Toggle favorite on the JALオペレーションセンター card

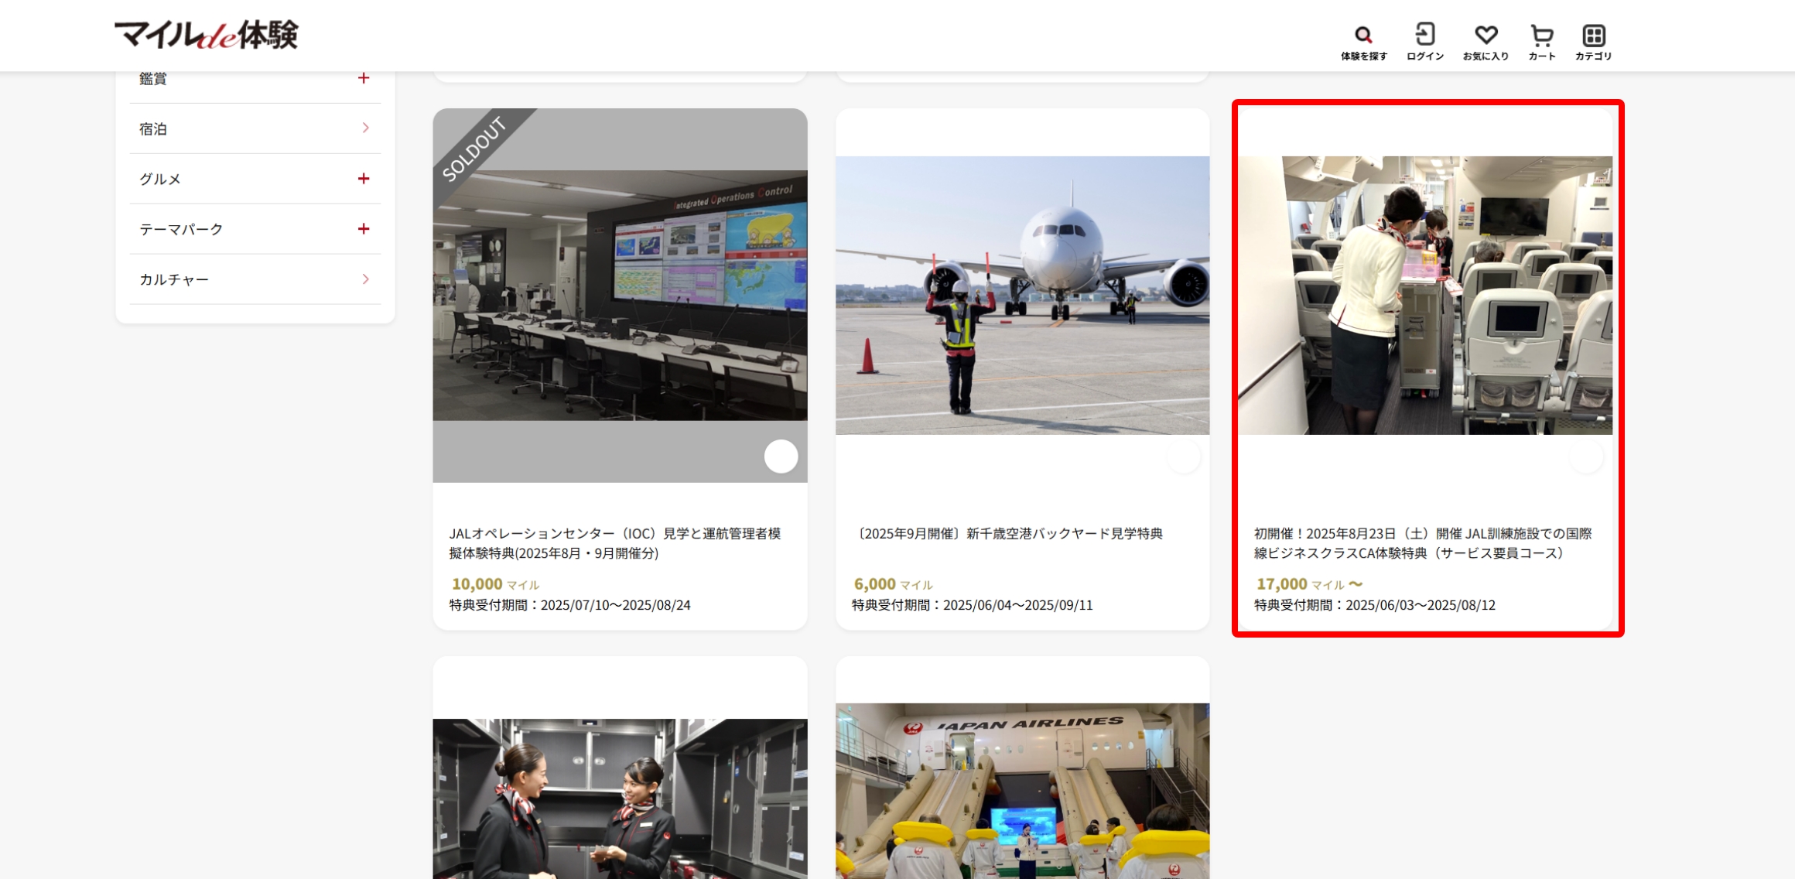pyautogui.click(x=781, y=457)
